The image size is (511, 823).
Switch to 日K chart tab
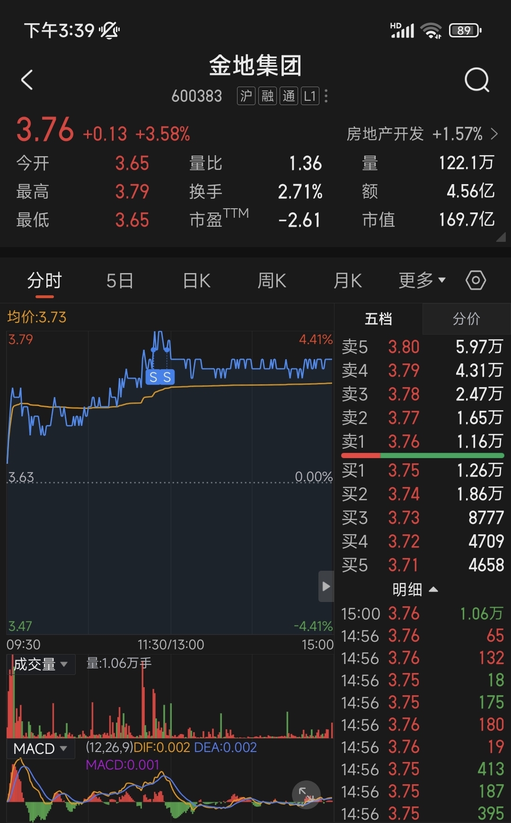click(196, 281)
